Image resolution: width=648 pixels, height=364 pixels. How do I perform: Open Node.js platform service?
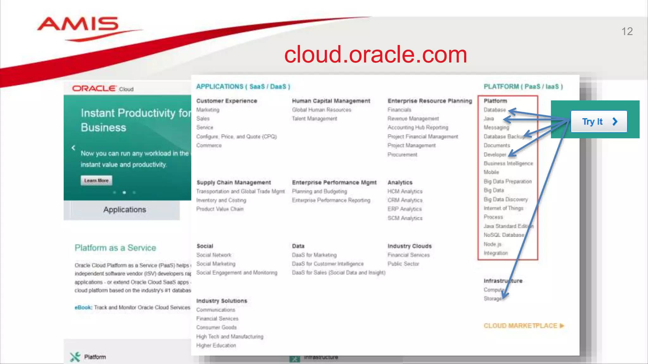[492, 244]
